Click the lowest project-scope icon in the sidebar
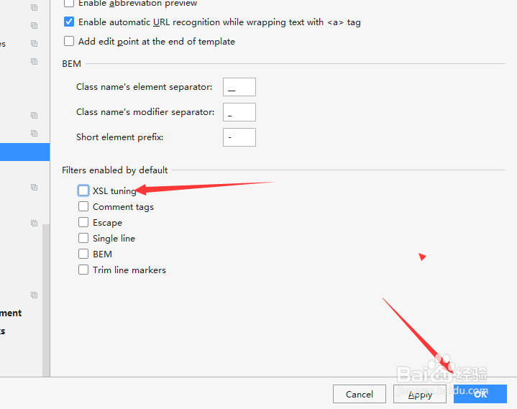 (x=34, y=295)
